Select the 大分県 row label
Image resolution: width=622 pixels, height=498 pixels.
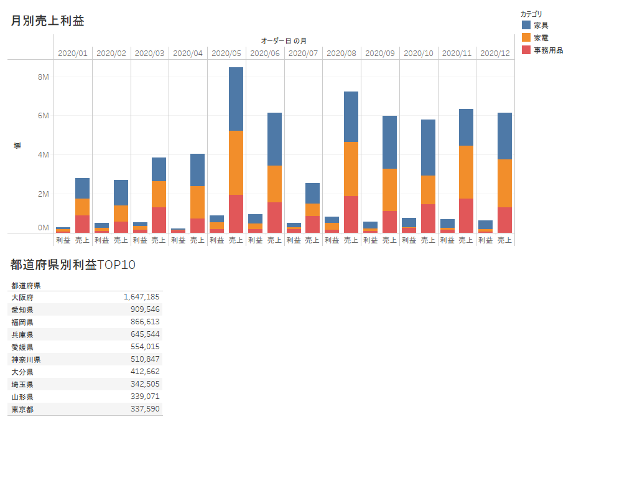(x=22, y=372)
